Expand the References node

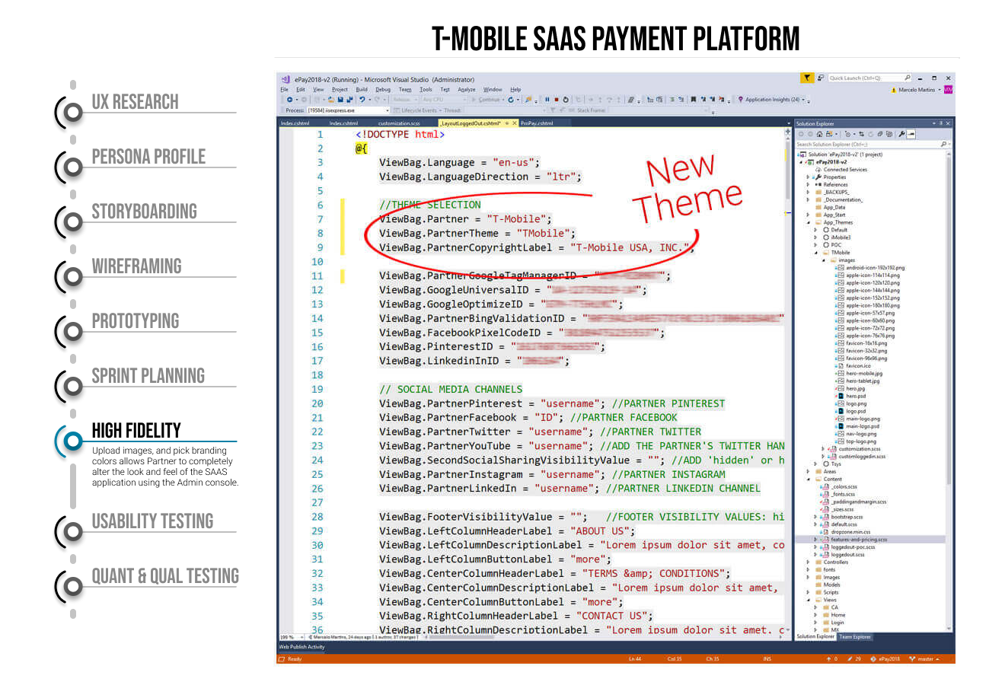809,184
